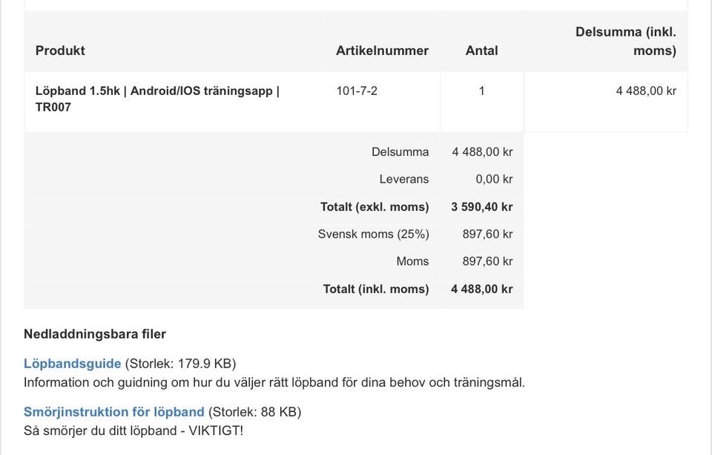Click the Moms amount 897,60 kr
Viewport: 712px width, 455px height.
pos(481,261)
